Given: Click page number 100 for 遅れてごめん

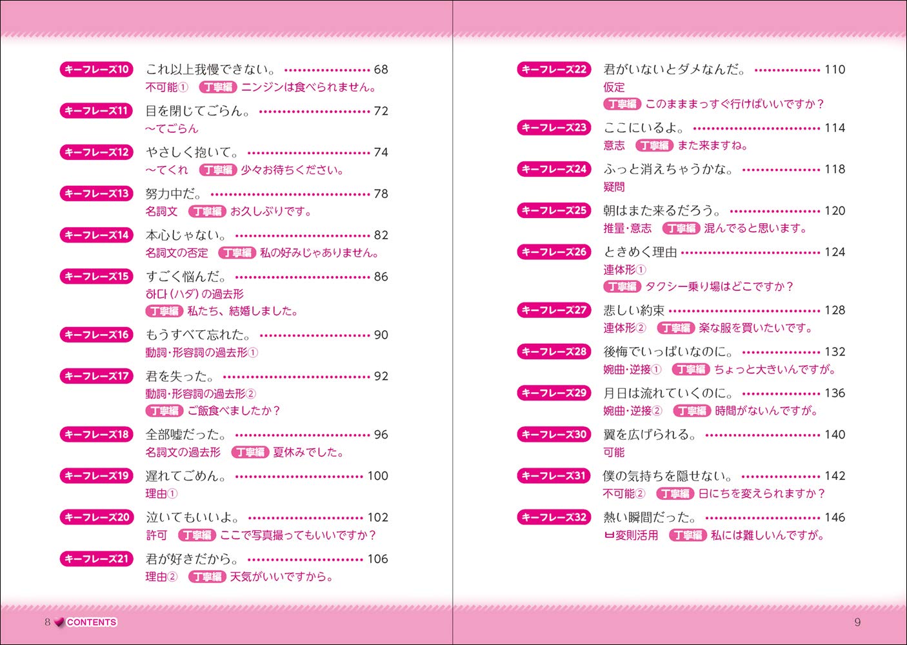Looking at the screenshot, I should pyautogui.click(x=377, y=476).
